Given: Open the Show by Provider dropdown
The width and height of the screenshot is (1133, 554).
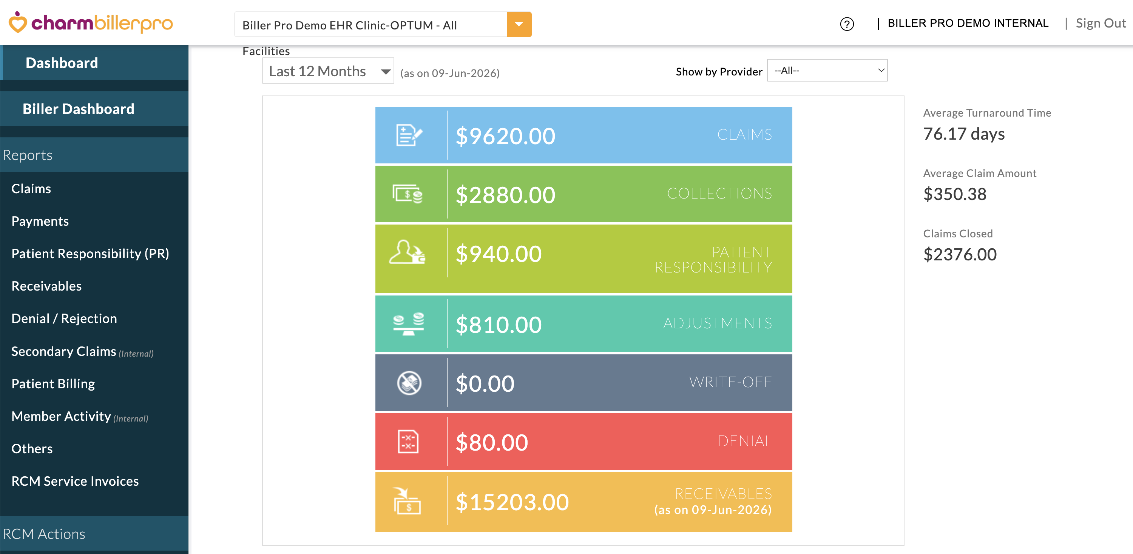Looking at the screenshot, I should [827, 70].
